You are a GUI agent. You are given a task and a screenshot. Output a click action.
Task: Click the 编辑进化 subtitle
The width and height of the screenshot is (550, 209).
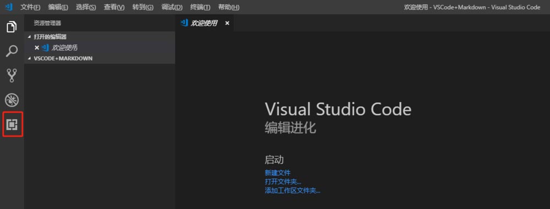coord(290,128)
